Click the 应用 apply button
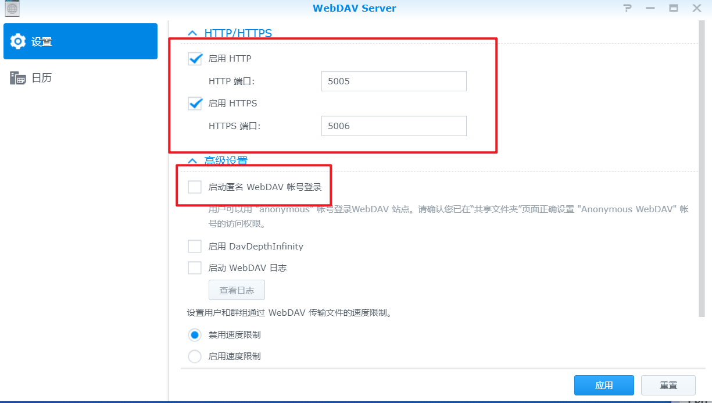The image size is (712, 403). [x=604, y=385]
